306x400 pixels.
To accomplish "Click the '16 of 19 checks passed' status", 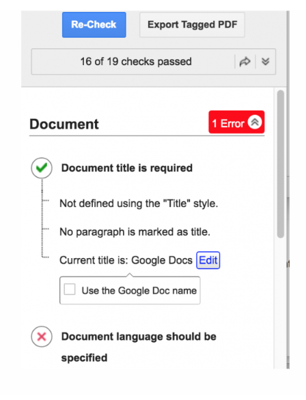I will tap(136, 62).
